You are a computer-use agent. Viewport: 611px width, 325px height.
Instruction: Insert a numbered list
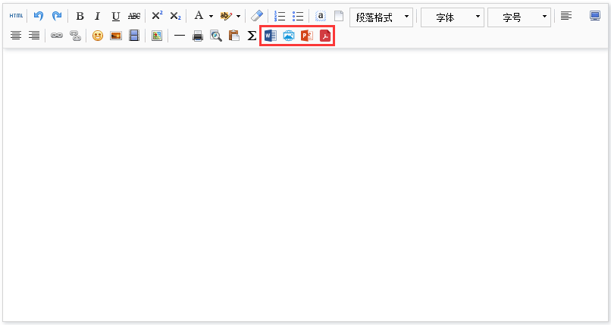tap(280, 16)
